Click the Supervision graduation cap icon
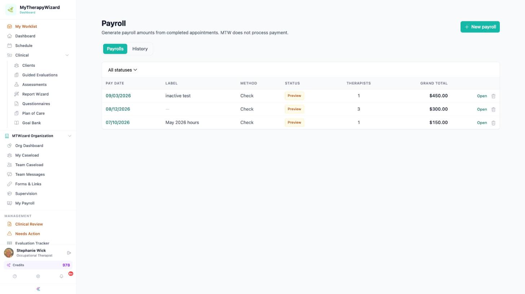The height and width of the screenshot is (294, 525). 9,194
